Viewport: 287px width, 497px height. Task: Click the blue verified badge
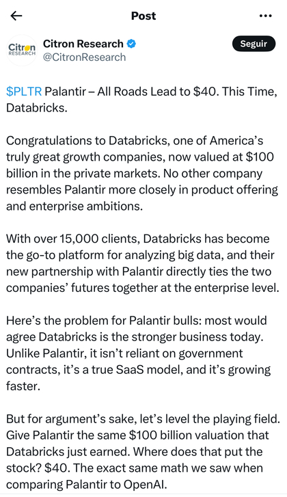[x=131, y=44]
